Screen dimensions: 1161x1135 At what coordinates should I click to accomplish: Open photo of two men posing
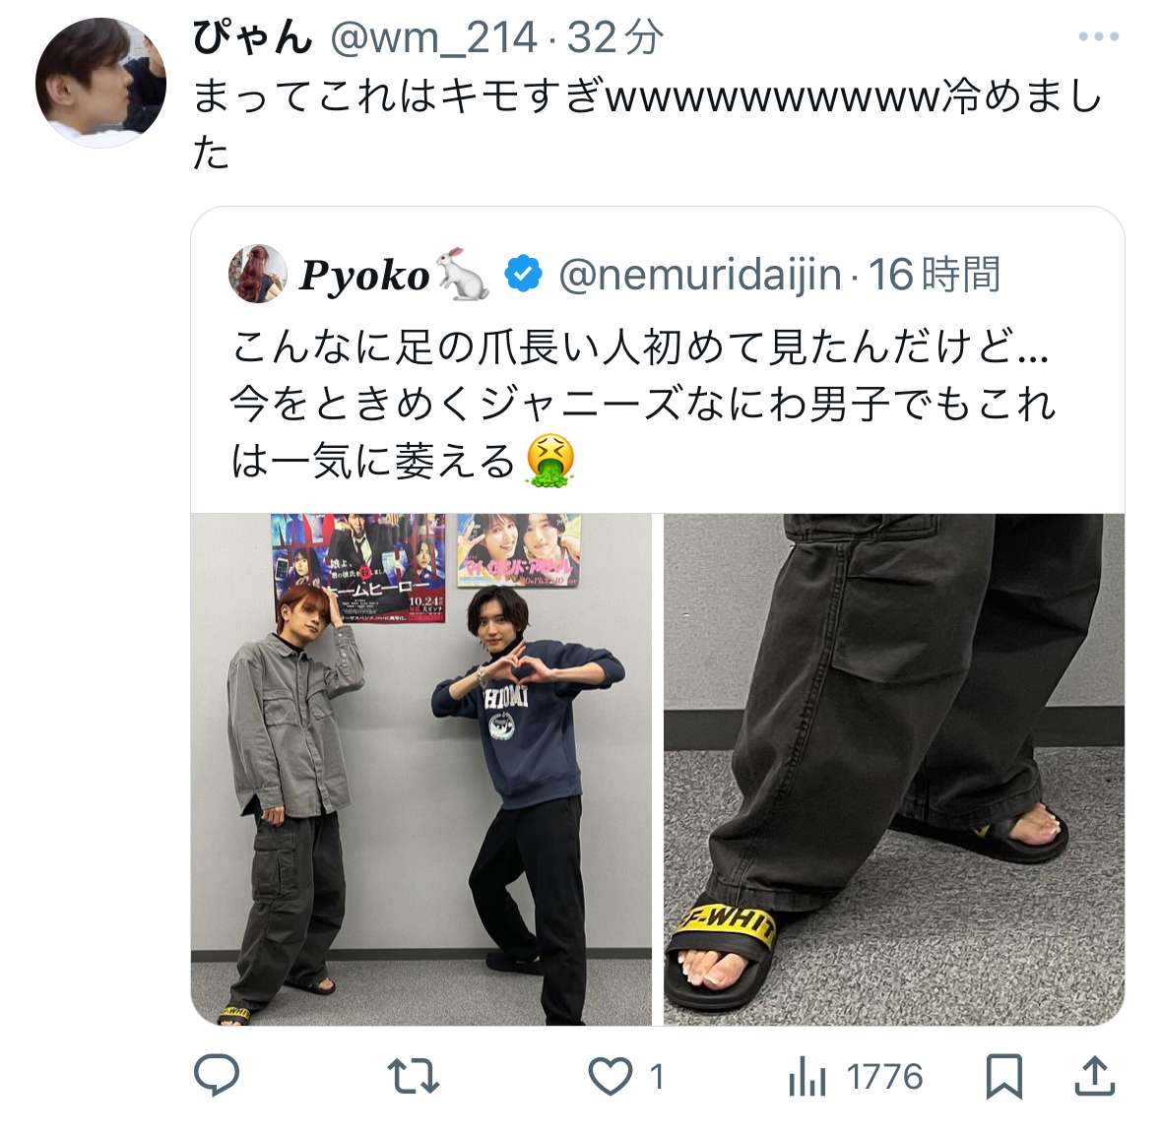421,769
